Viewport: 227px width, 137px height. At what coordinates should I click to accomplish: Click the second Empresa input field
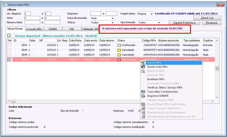click(x=111, y=14)
